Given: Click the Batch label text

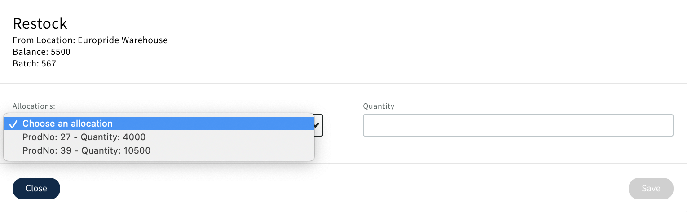Looking at the screenshot, I should point(25,63).
